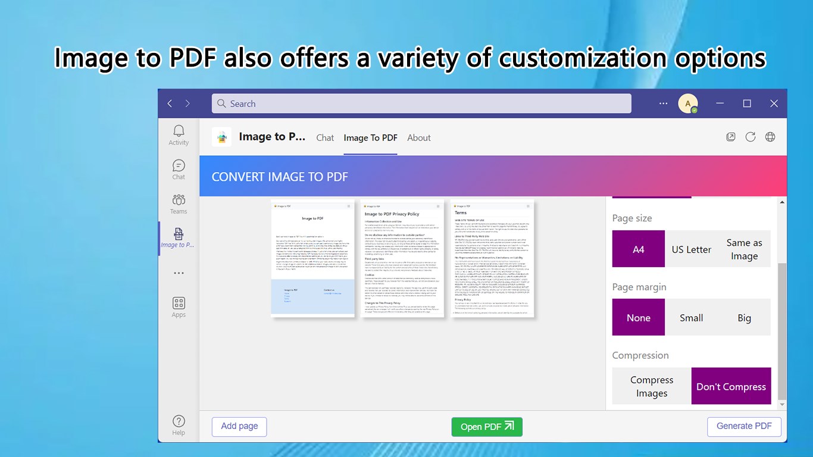813x457 pixels.
Task: Switch to the Image To PDF tab
Action: 370,137
